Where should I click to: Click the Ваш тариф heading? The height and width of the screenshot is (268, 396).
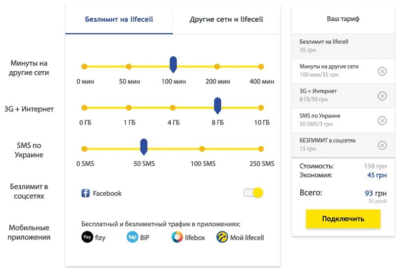[343, 19]
